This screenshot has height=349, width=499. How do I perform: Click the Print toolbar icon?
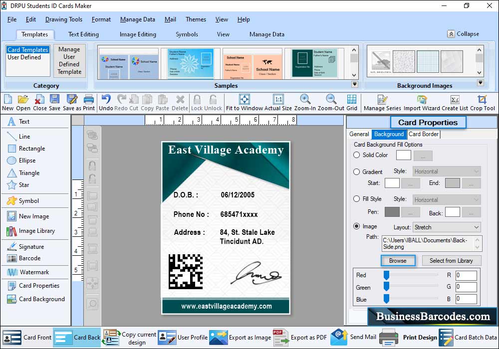[89, 102]
